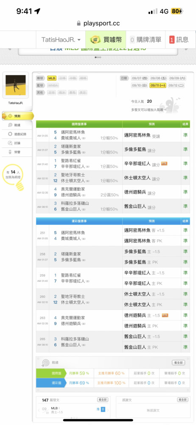Open the 戰績 record sidebar item

click(x=17, y=125)
